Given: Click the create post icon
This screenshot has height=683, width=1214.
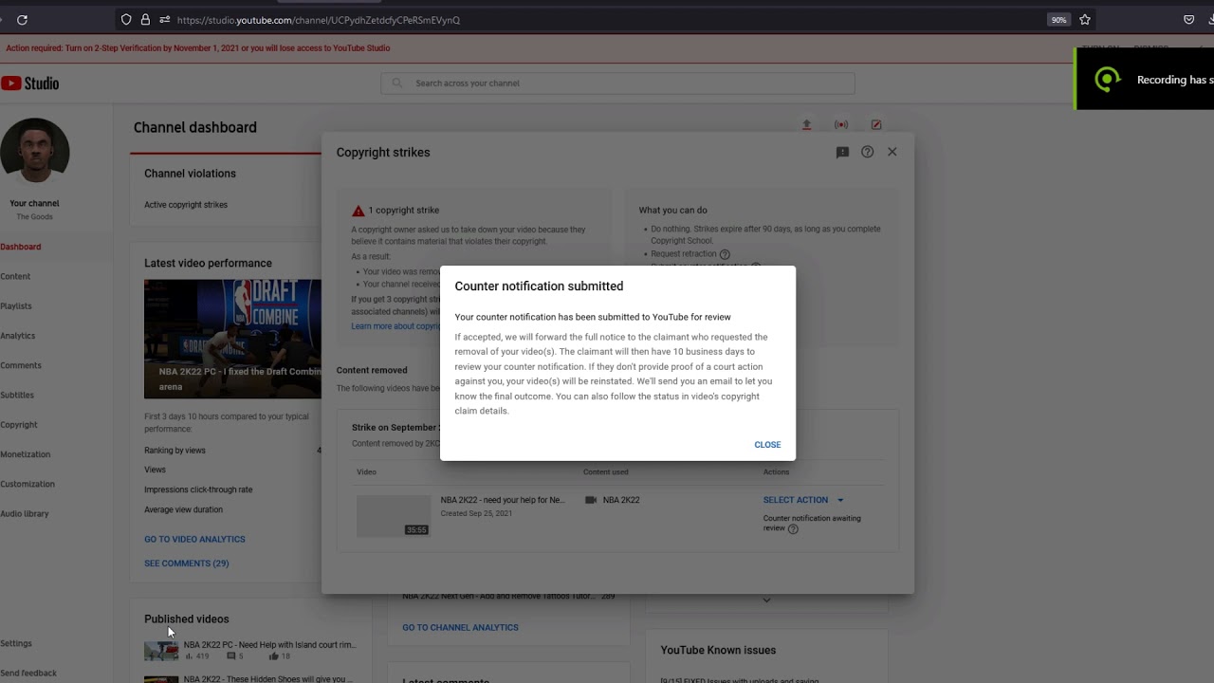Looking at the screenshot, I should (876, 124).
